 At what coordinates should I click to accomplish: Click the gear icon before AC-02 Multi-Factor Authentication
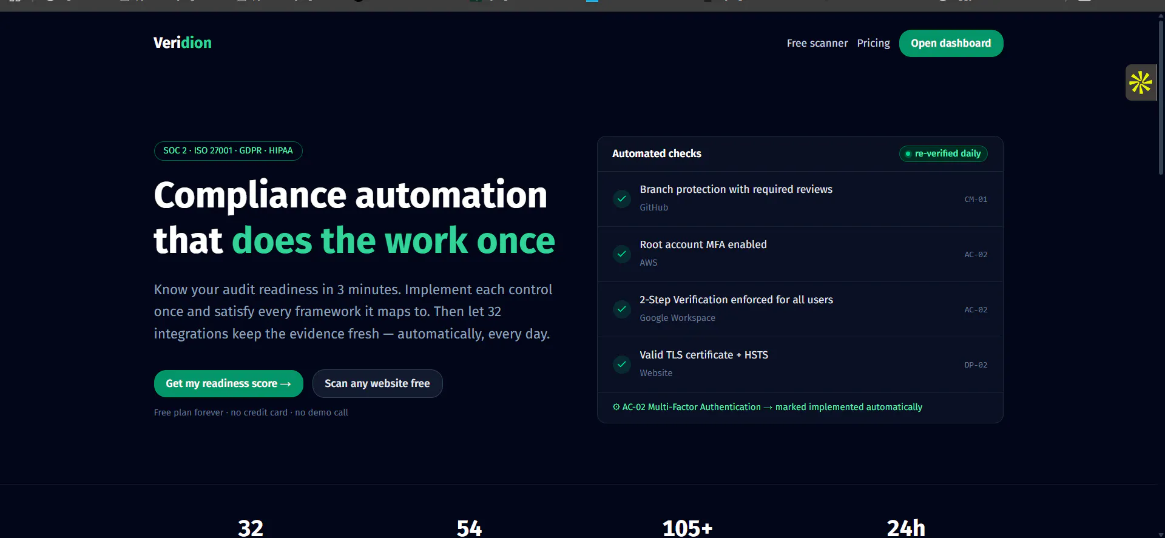tap(616, 407)
